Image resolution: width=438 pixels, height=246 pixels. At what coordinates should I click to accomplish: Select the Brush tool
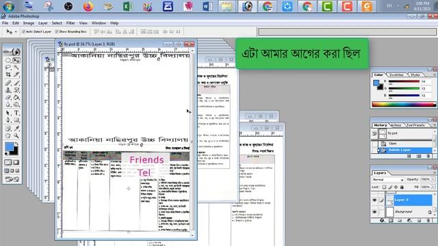(x=16, y=83)
